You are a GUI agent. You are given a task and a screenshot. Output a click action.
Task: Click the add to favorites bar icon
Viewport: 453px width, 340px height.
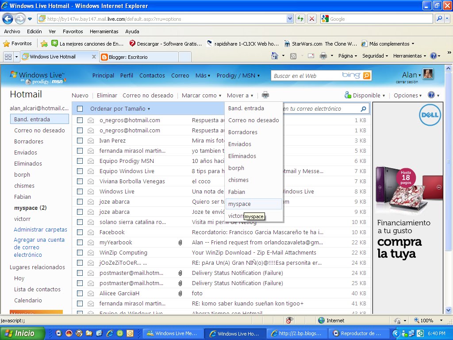click(44, 44)
